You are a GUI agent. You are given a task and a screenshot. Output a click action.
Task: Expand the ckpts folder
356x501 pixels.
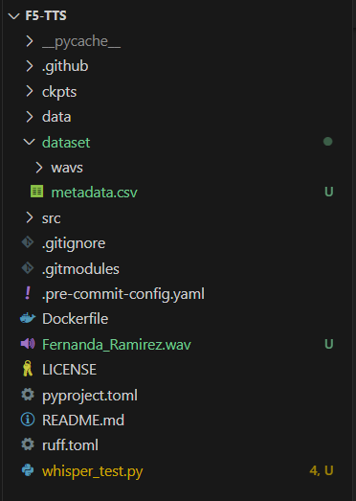pos(30,91)
